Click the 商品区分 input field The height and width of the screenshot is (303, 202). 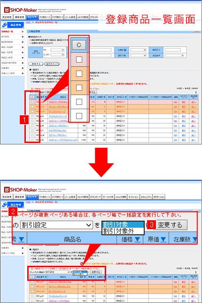pyautogui.click(x=173, y=50)
